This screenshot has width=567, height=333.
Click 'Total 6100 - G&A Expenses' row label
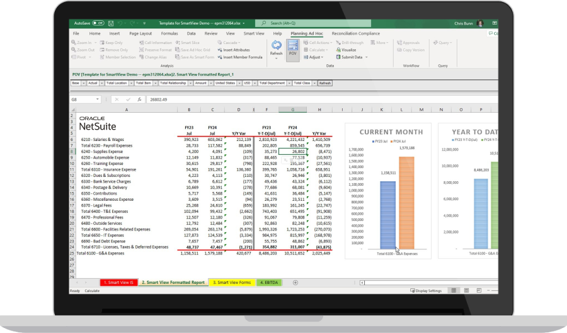coord(101,253)
